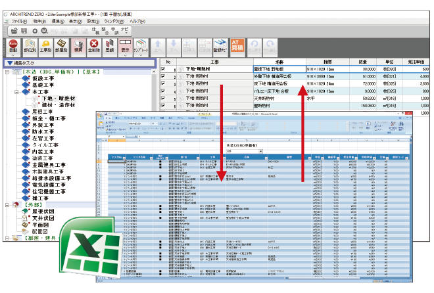Click the 申請 icon in small toolbar
Viewport: 434px width, 293px height.
click(114, 31)
